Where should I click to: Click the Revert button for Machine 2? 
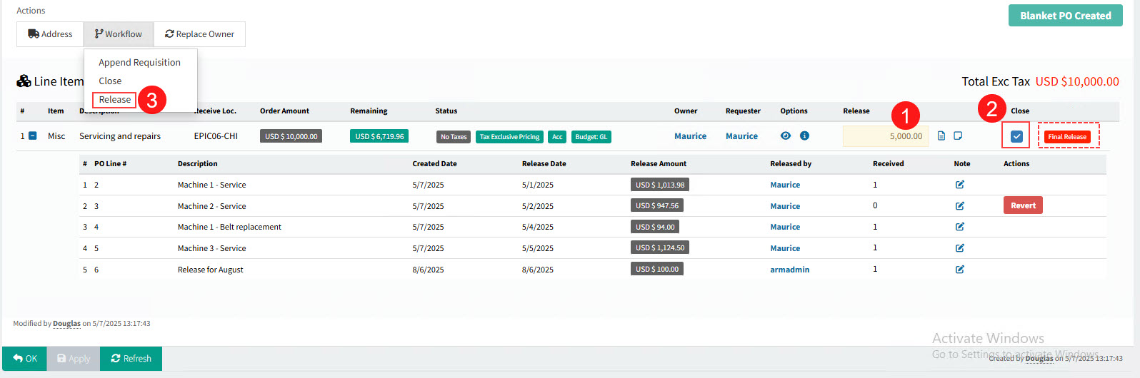click(x=1023, y=205)
